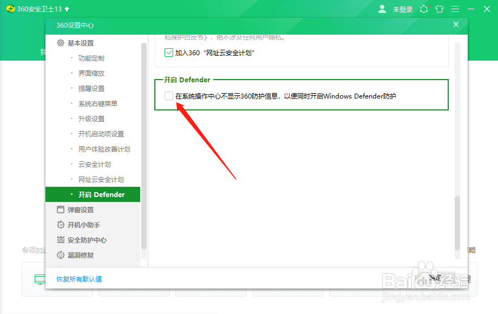Click the 开启 Defender section heading

click(x=187, y=80)
